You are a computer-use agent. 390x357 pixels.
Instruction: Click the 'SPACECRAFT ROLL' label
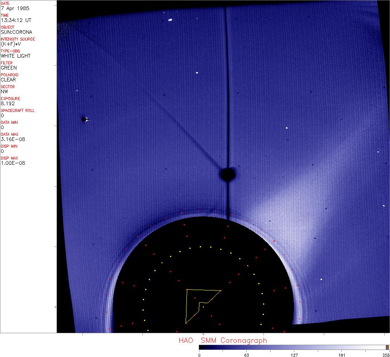coord(17,110)
